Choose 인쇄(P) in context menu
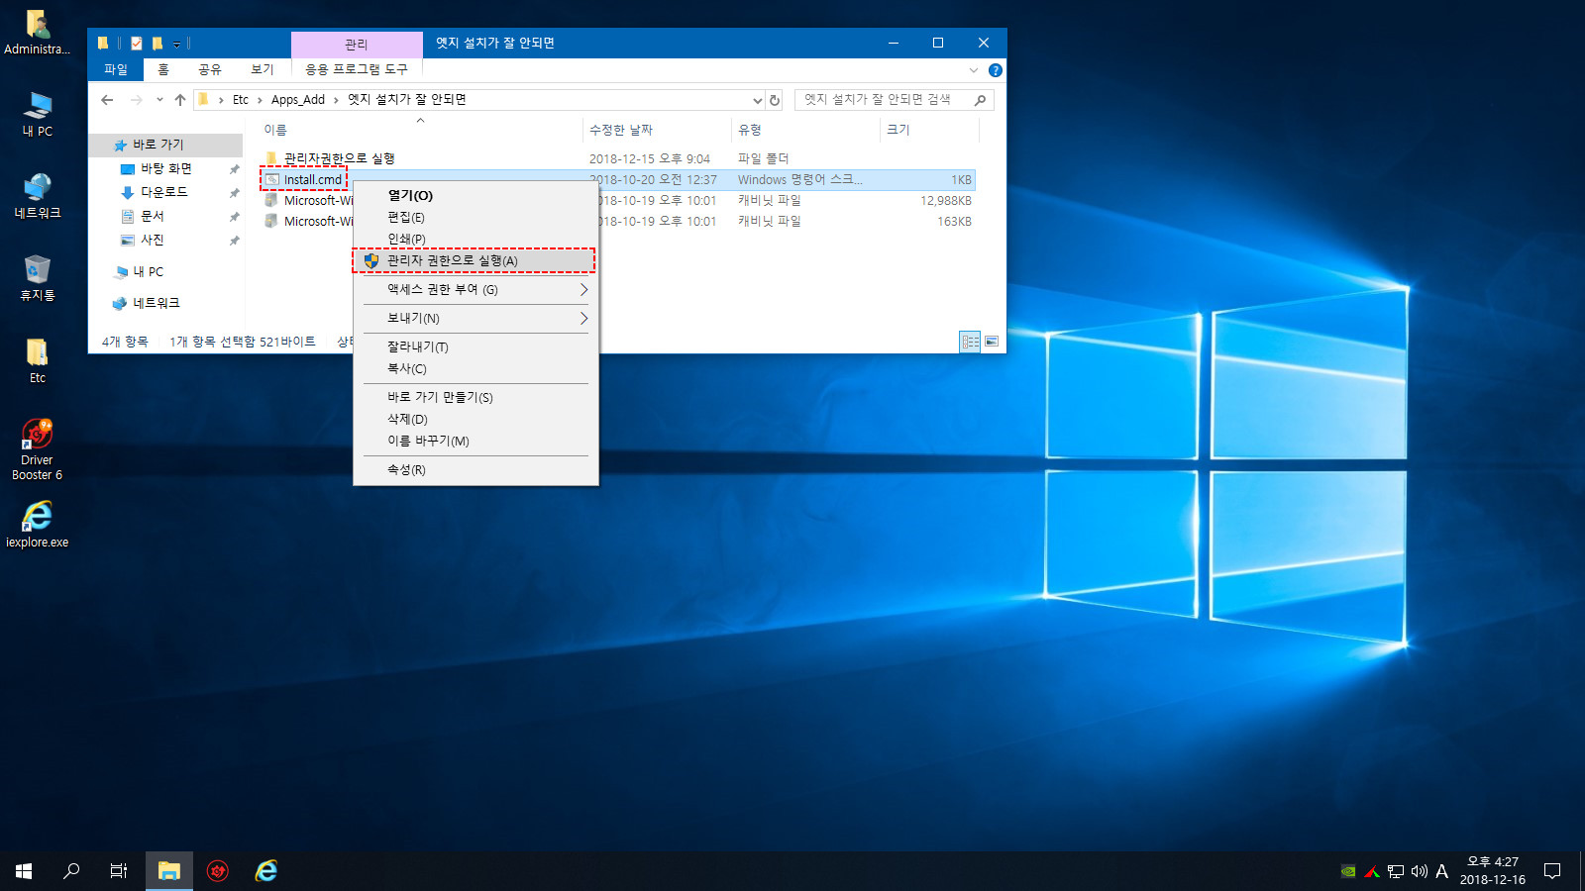The height and width of the screenshot is (891, 1585). pyautogui.click(x=475, y=240)
